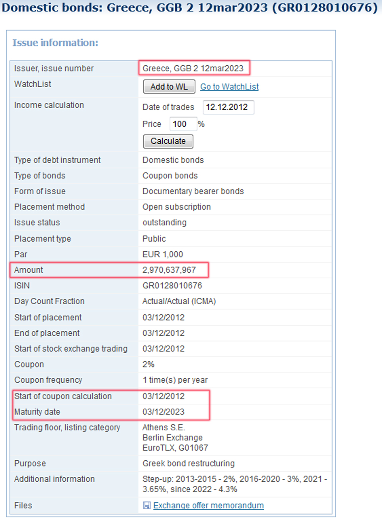Click the Coupon value 2%

coord(148,364)
